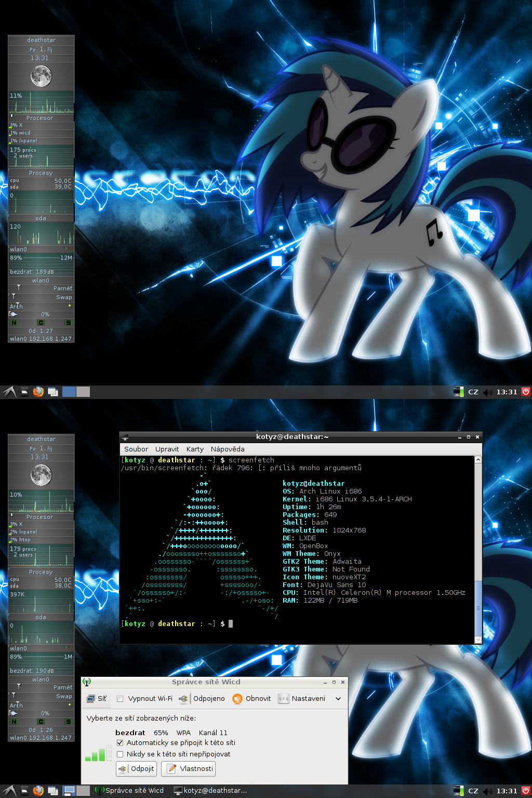Activate Správce sítě Wicd taskbar button
The height and width of the screenshot is (798, 532).
(x=130, y=791)
